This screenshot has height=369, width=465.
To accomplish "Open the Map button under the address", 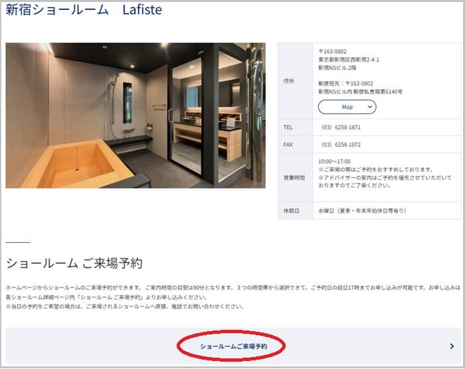I will (347, 107).
